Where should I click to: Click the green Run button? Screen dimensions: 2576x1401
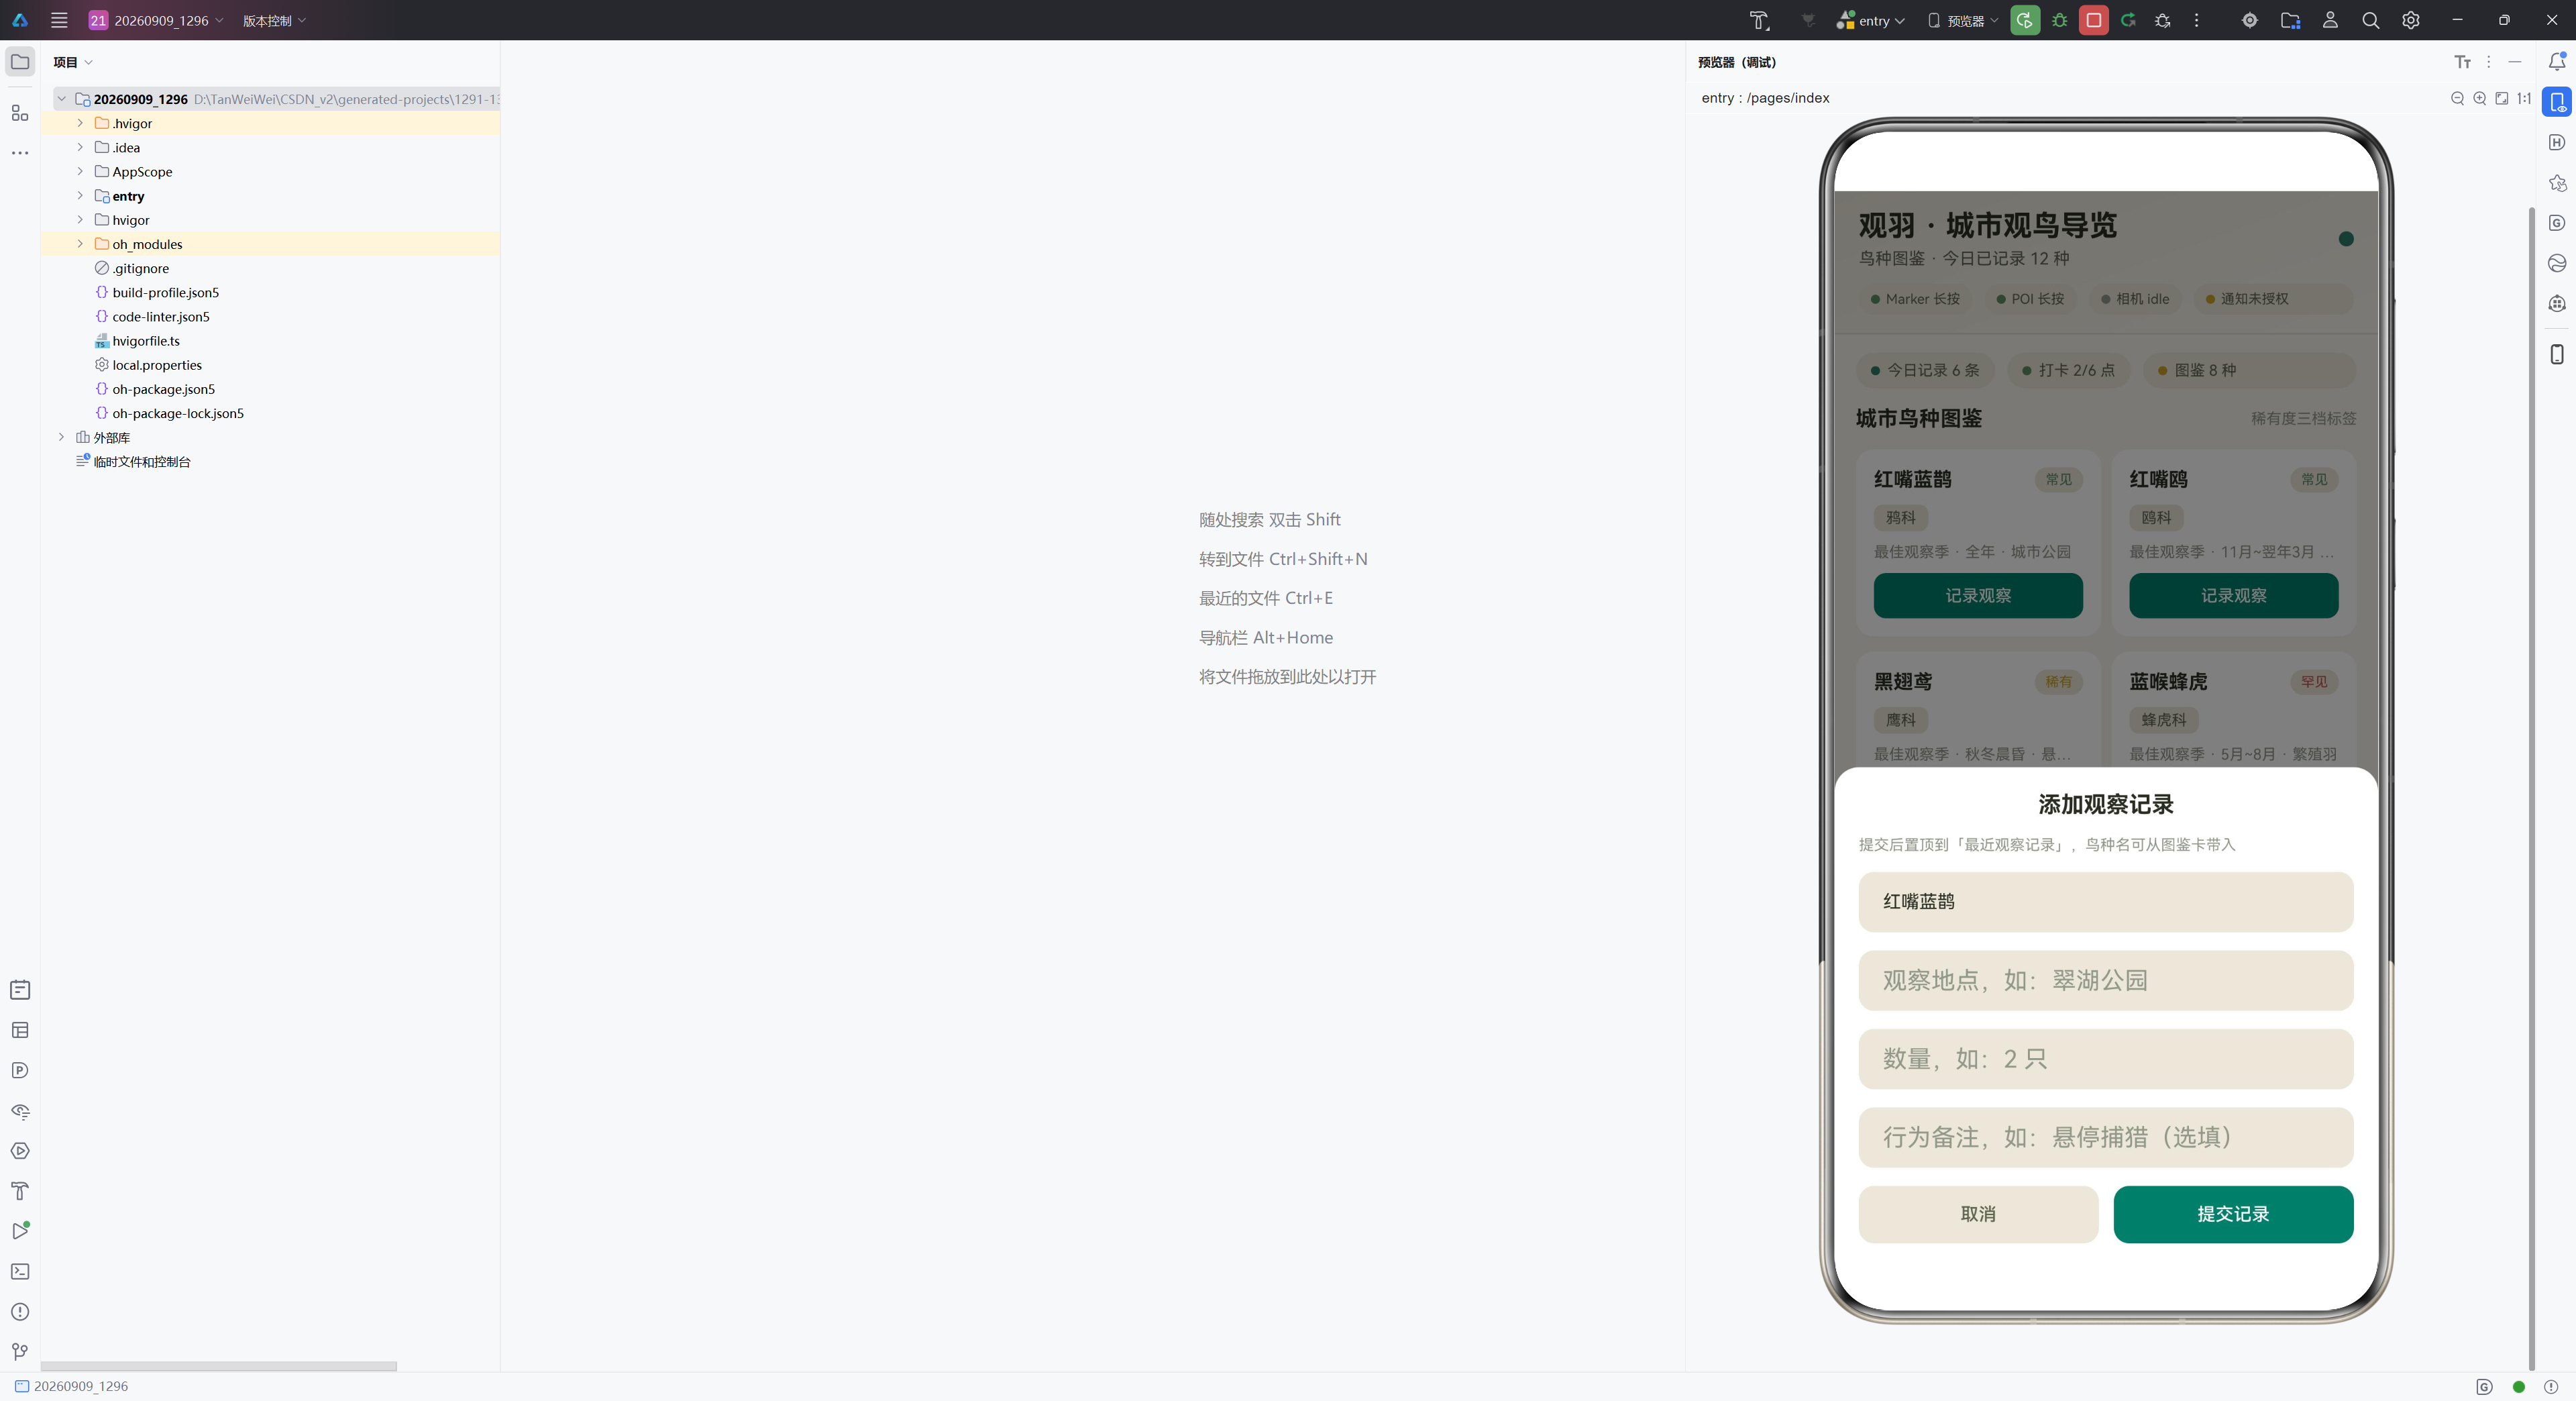[2024, 20]
